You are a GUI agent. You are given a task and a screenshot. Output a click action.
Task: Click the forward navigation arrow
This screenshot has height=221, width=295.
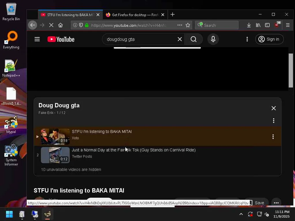pyautogui.click(x=42, y=25)
